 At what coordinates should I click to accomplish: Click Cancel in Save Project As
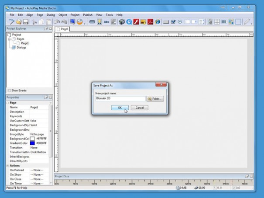pyautogui.click(x=139, y=108)
